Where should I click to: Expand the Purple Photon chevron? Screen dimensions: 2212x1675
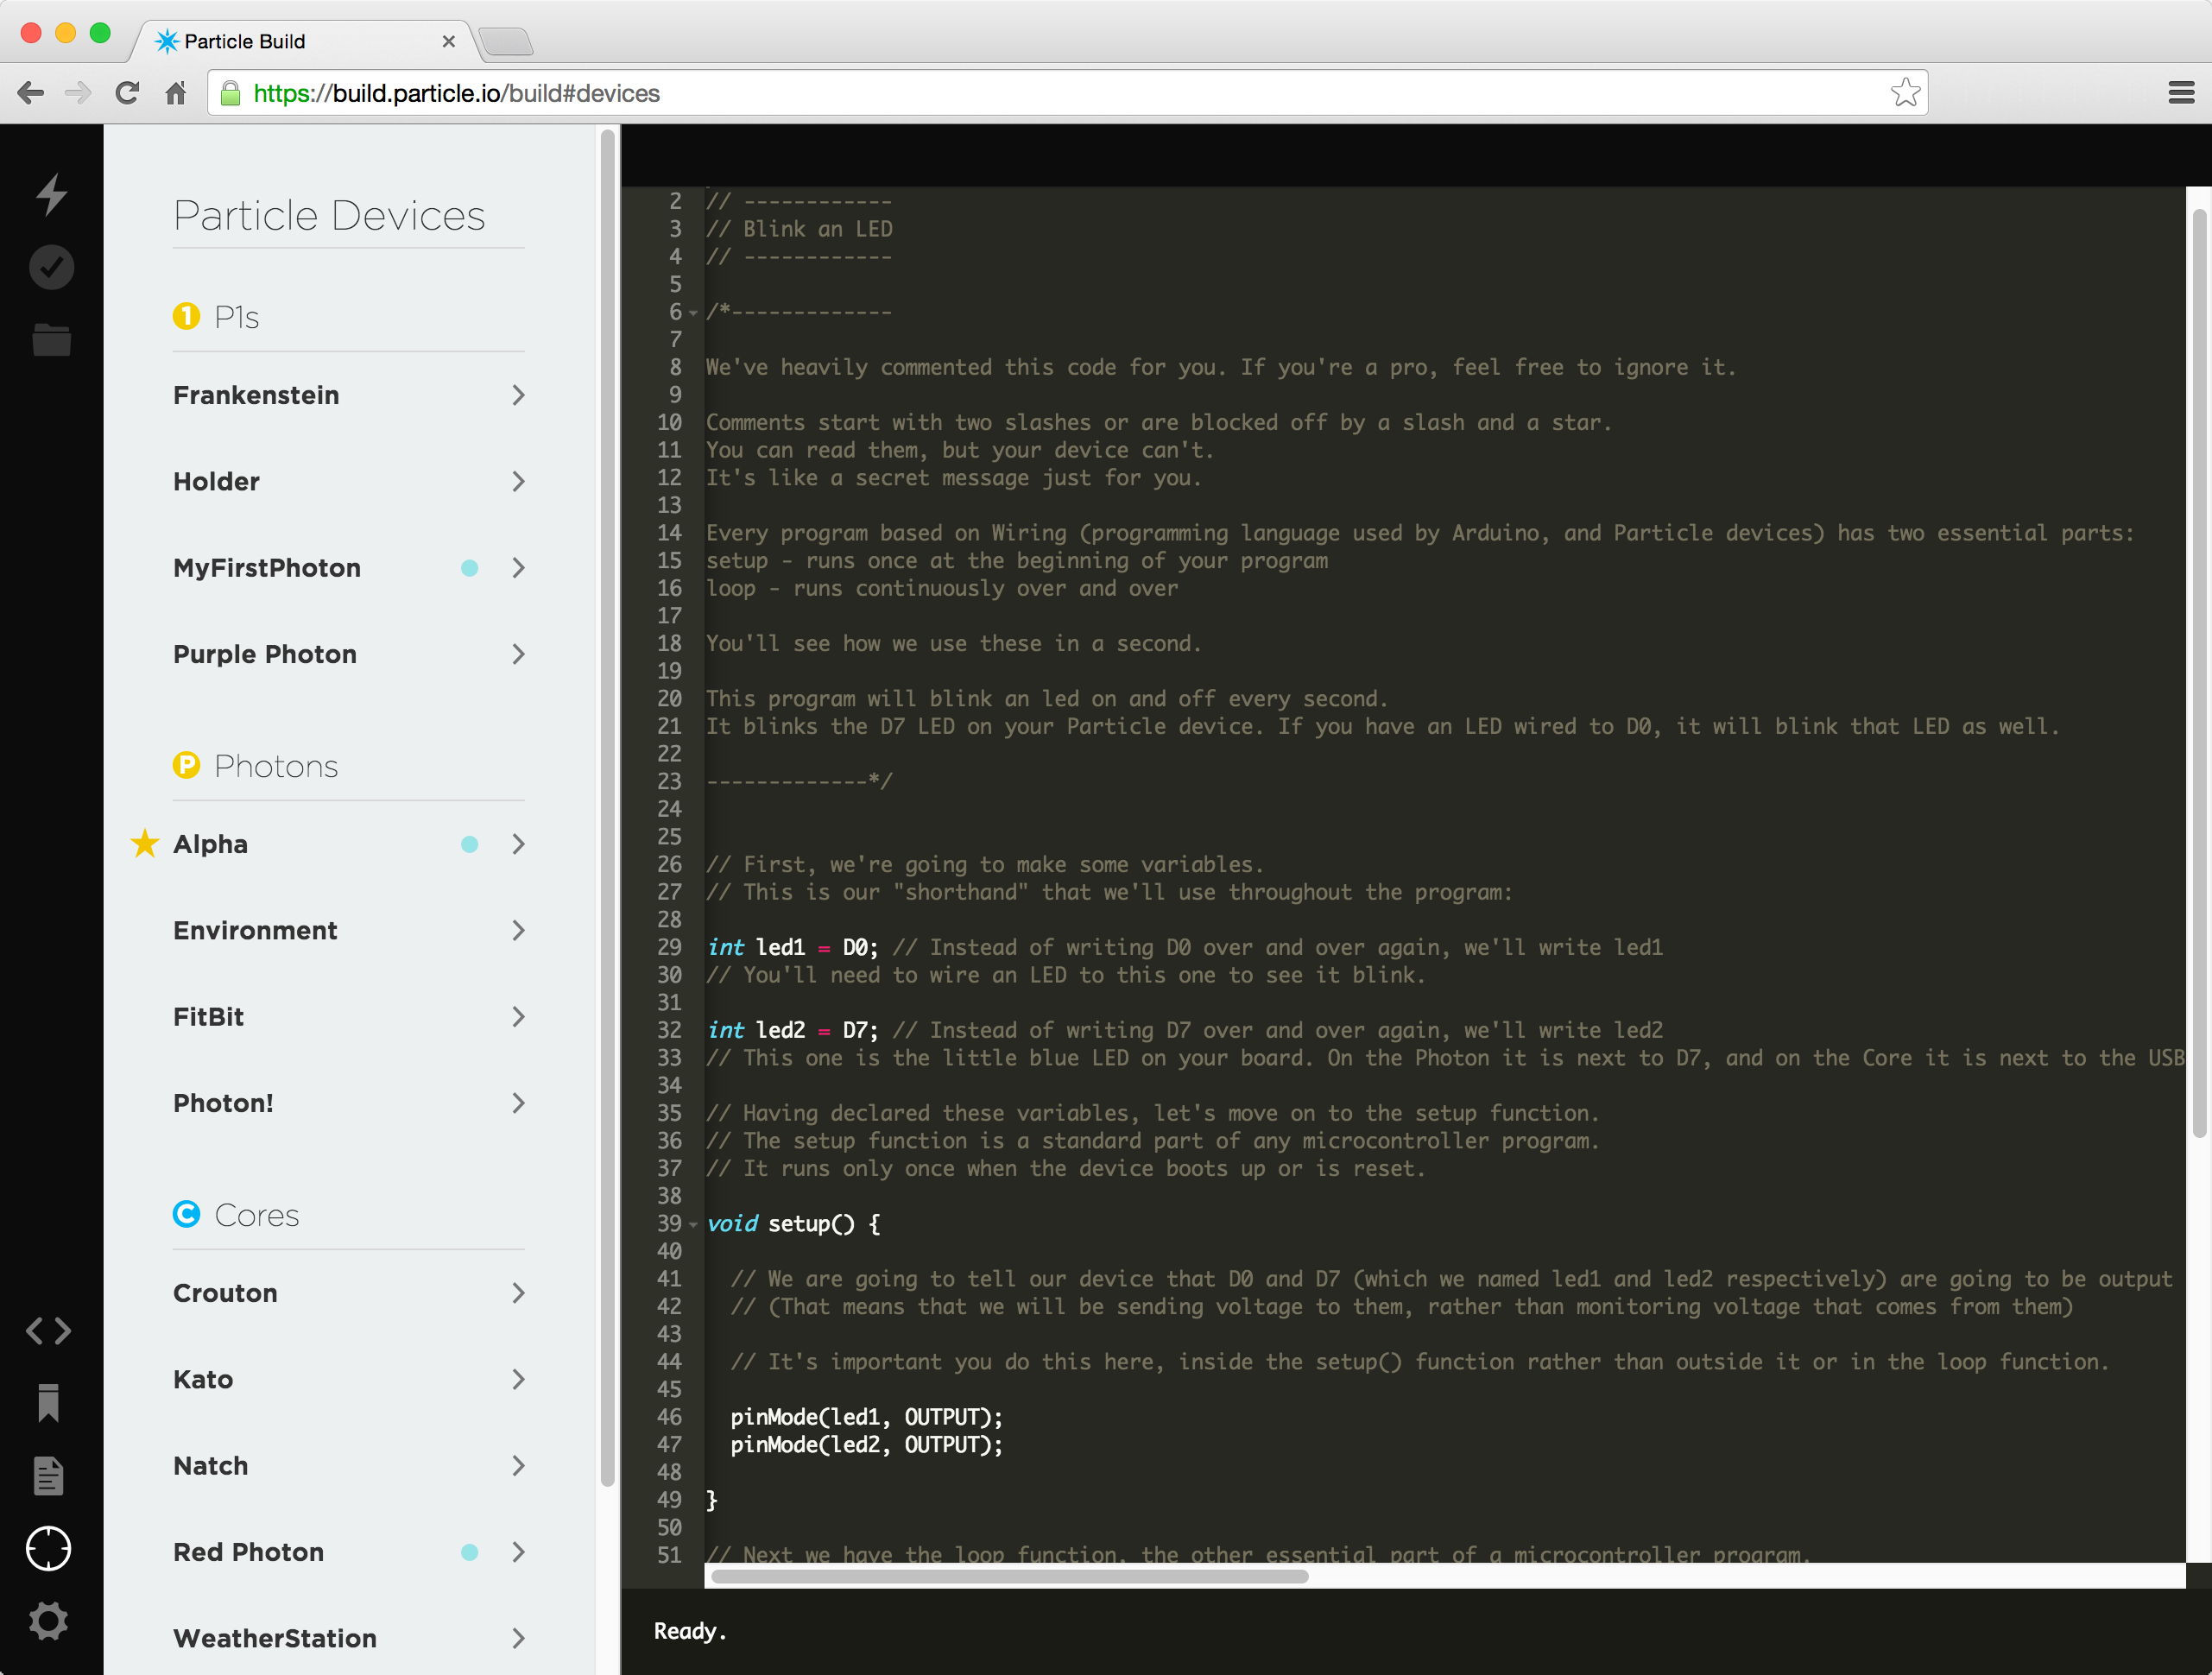(x=518, y=654)
